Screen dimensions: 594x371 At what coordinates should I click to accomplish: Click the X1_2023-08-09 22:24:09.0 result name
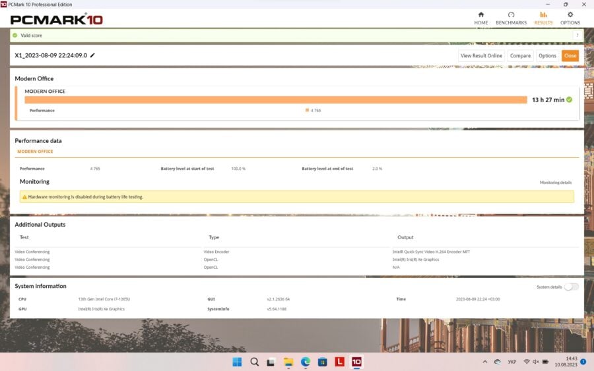(x=51, y=55)
